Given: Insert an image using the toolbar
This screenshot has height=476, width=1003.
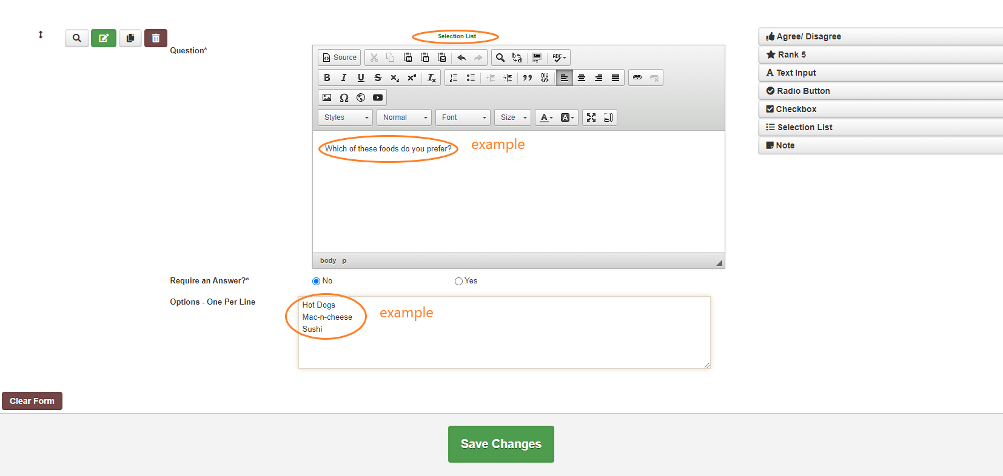Looking at the screenshot, I should tap(327, 98).
